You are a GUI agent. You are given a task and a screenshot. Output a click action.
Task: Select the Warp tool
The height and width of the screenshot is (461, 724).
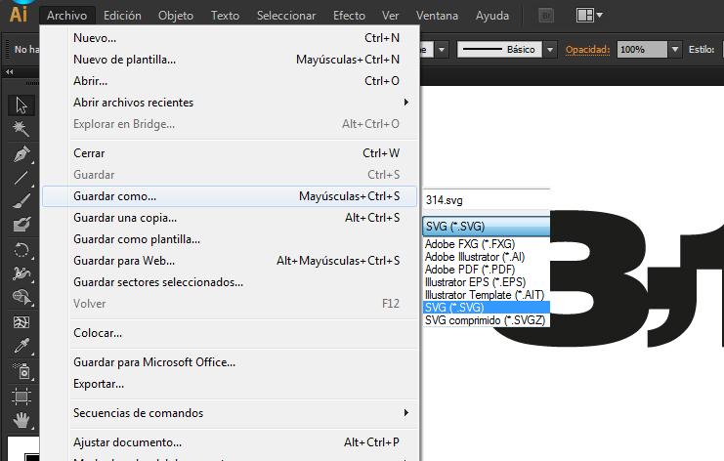point(21,273)
